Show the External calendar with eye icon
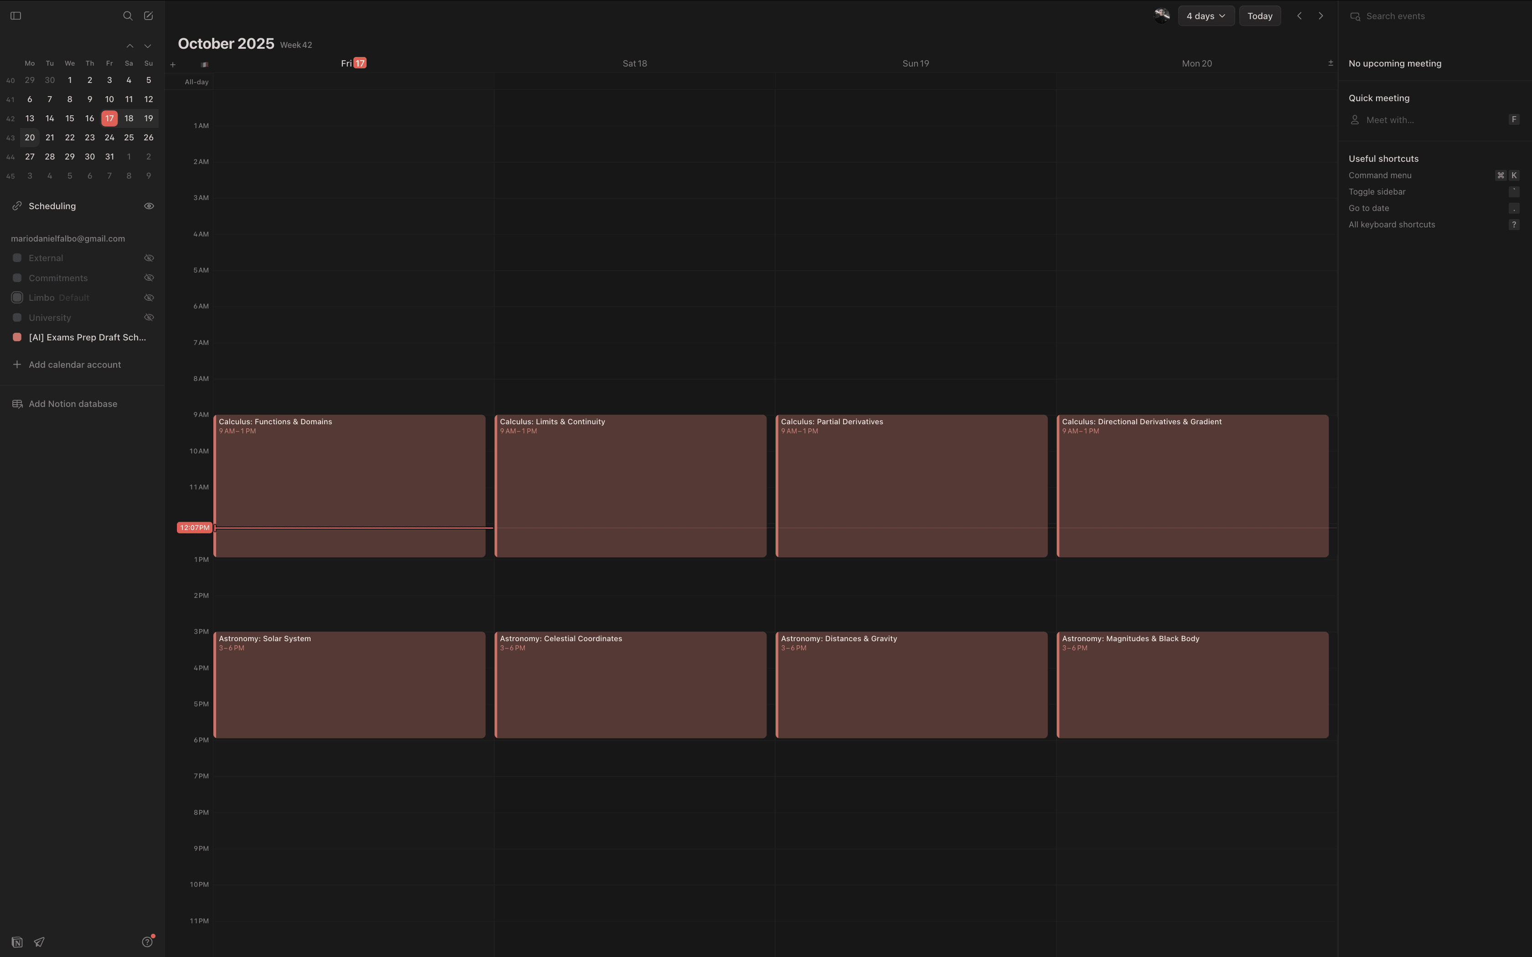The width and height of the screenshot is (1532, 957). tap(149, 258)
